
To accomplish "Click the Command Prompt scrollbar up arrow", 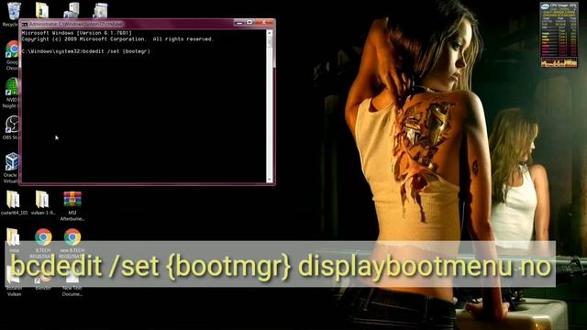I will pyautogui.click(x=270, y=33).
